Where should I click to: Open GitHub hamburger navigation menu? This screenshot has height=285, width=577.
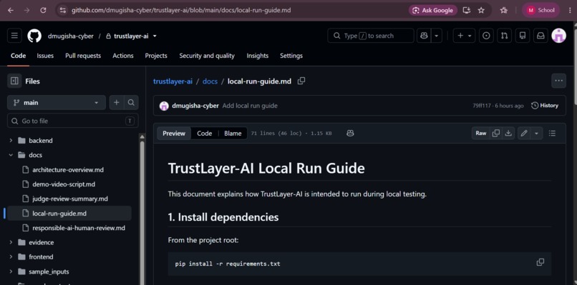pyautogui.click(x=14, y=36)
